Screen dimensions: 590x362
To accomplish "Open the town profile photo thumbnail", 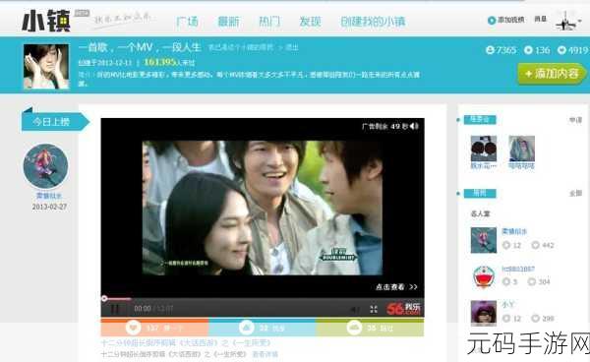I will tap(46, 66).
